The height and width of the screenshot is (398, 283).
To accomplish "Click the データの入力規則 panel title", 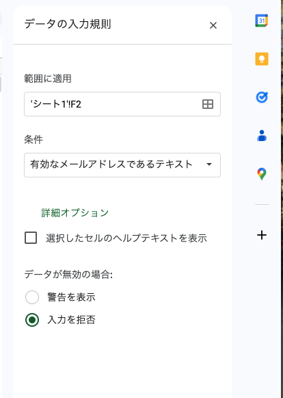I will (x=68, y=24).
